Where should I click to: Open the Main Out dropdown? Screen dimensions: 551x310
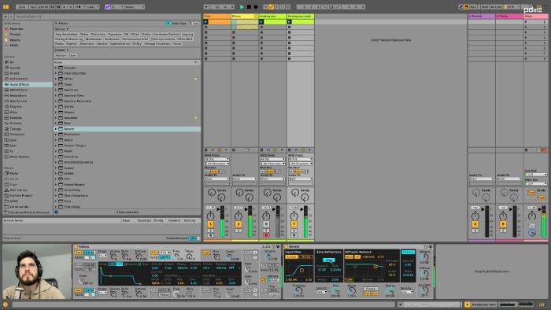[536, 183]
